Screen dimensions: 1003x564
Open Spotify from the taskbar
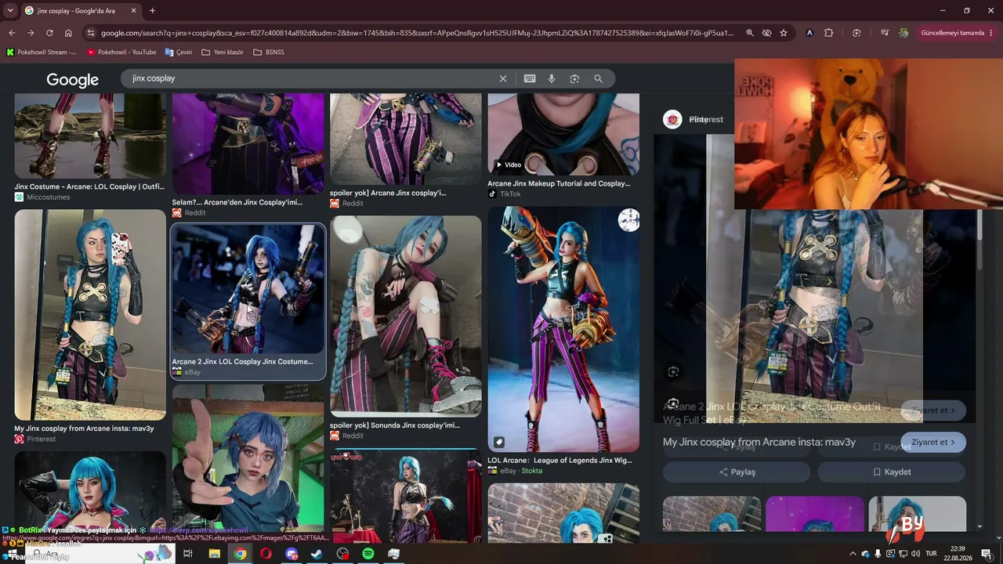point(368,554)
